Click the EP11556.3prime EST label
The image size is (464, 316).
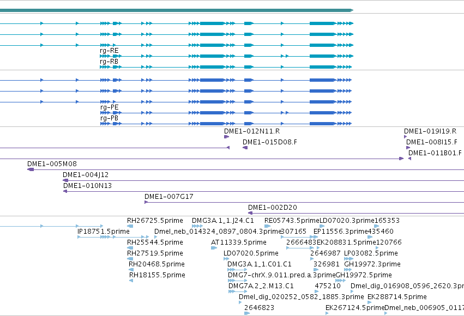point(341,232)
